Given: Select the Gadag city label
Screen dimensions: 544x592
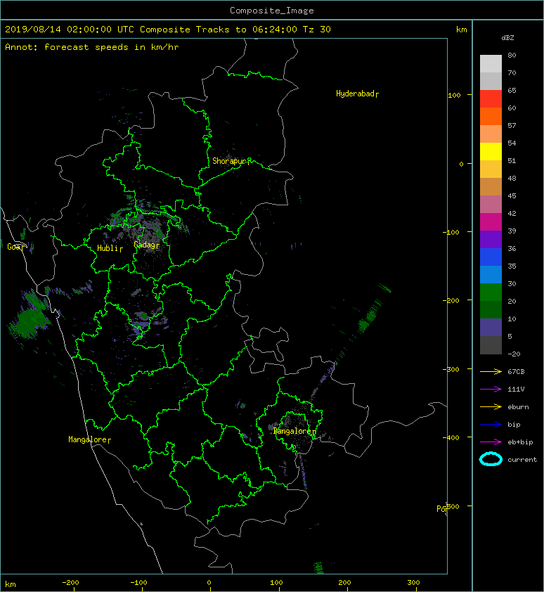Looking at the screenshot, I should coord(144,245).
